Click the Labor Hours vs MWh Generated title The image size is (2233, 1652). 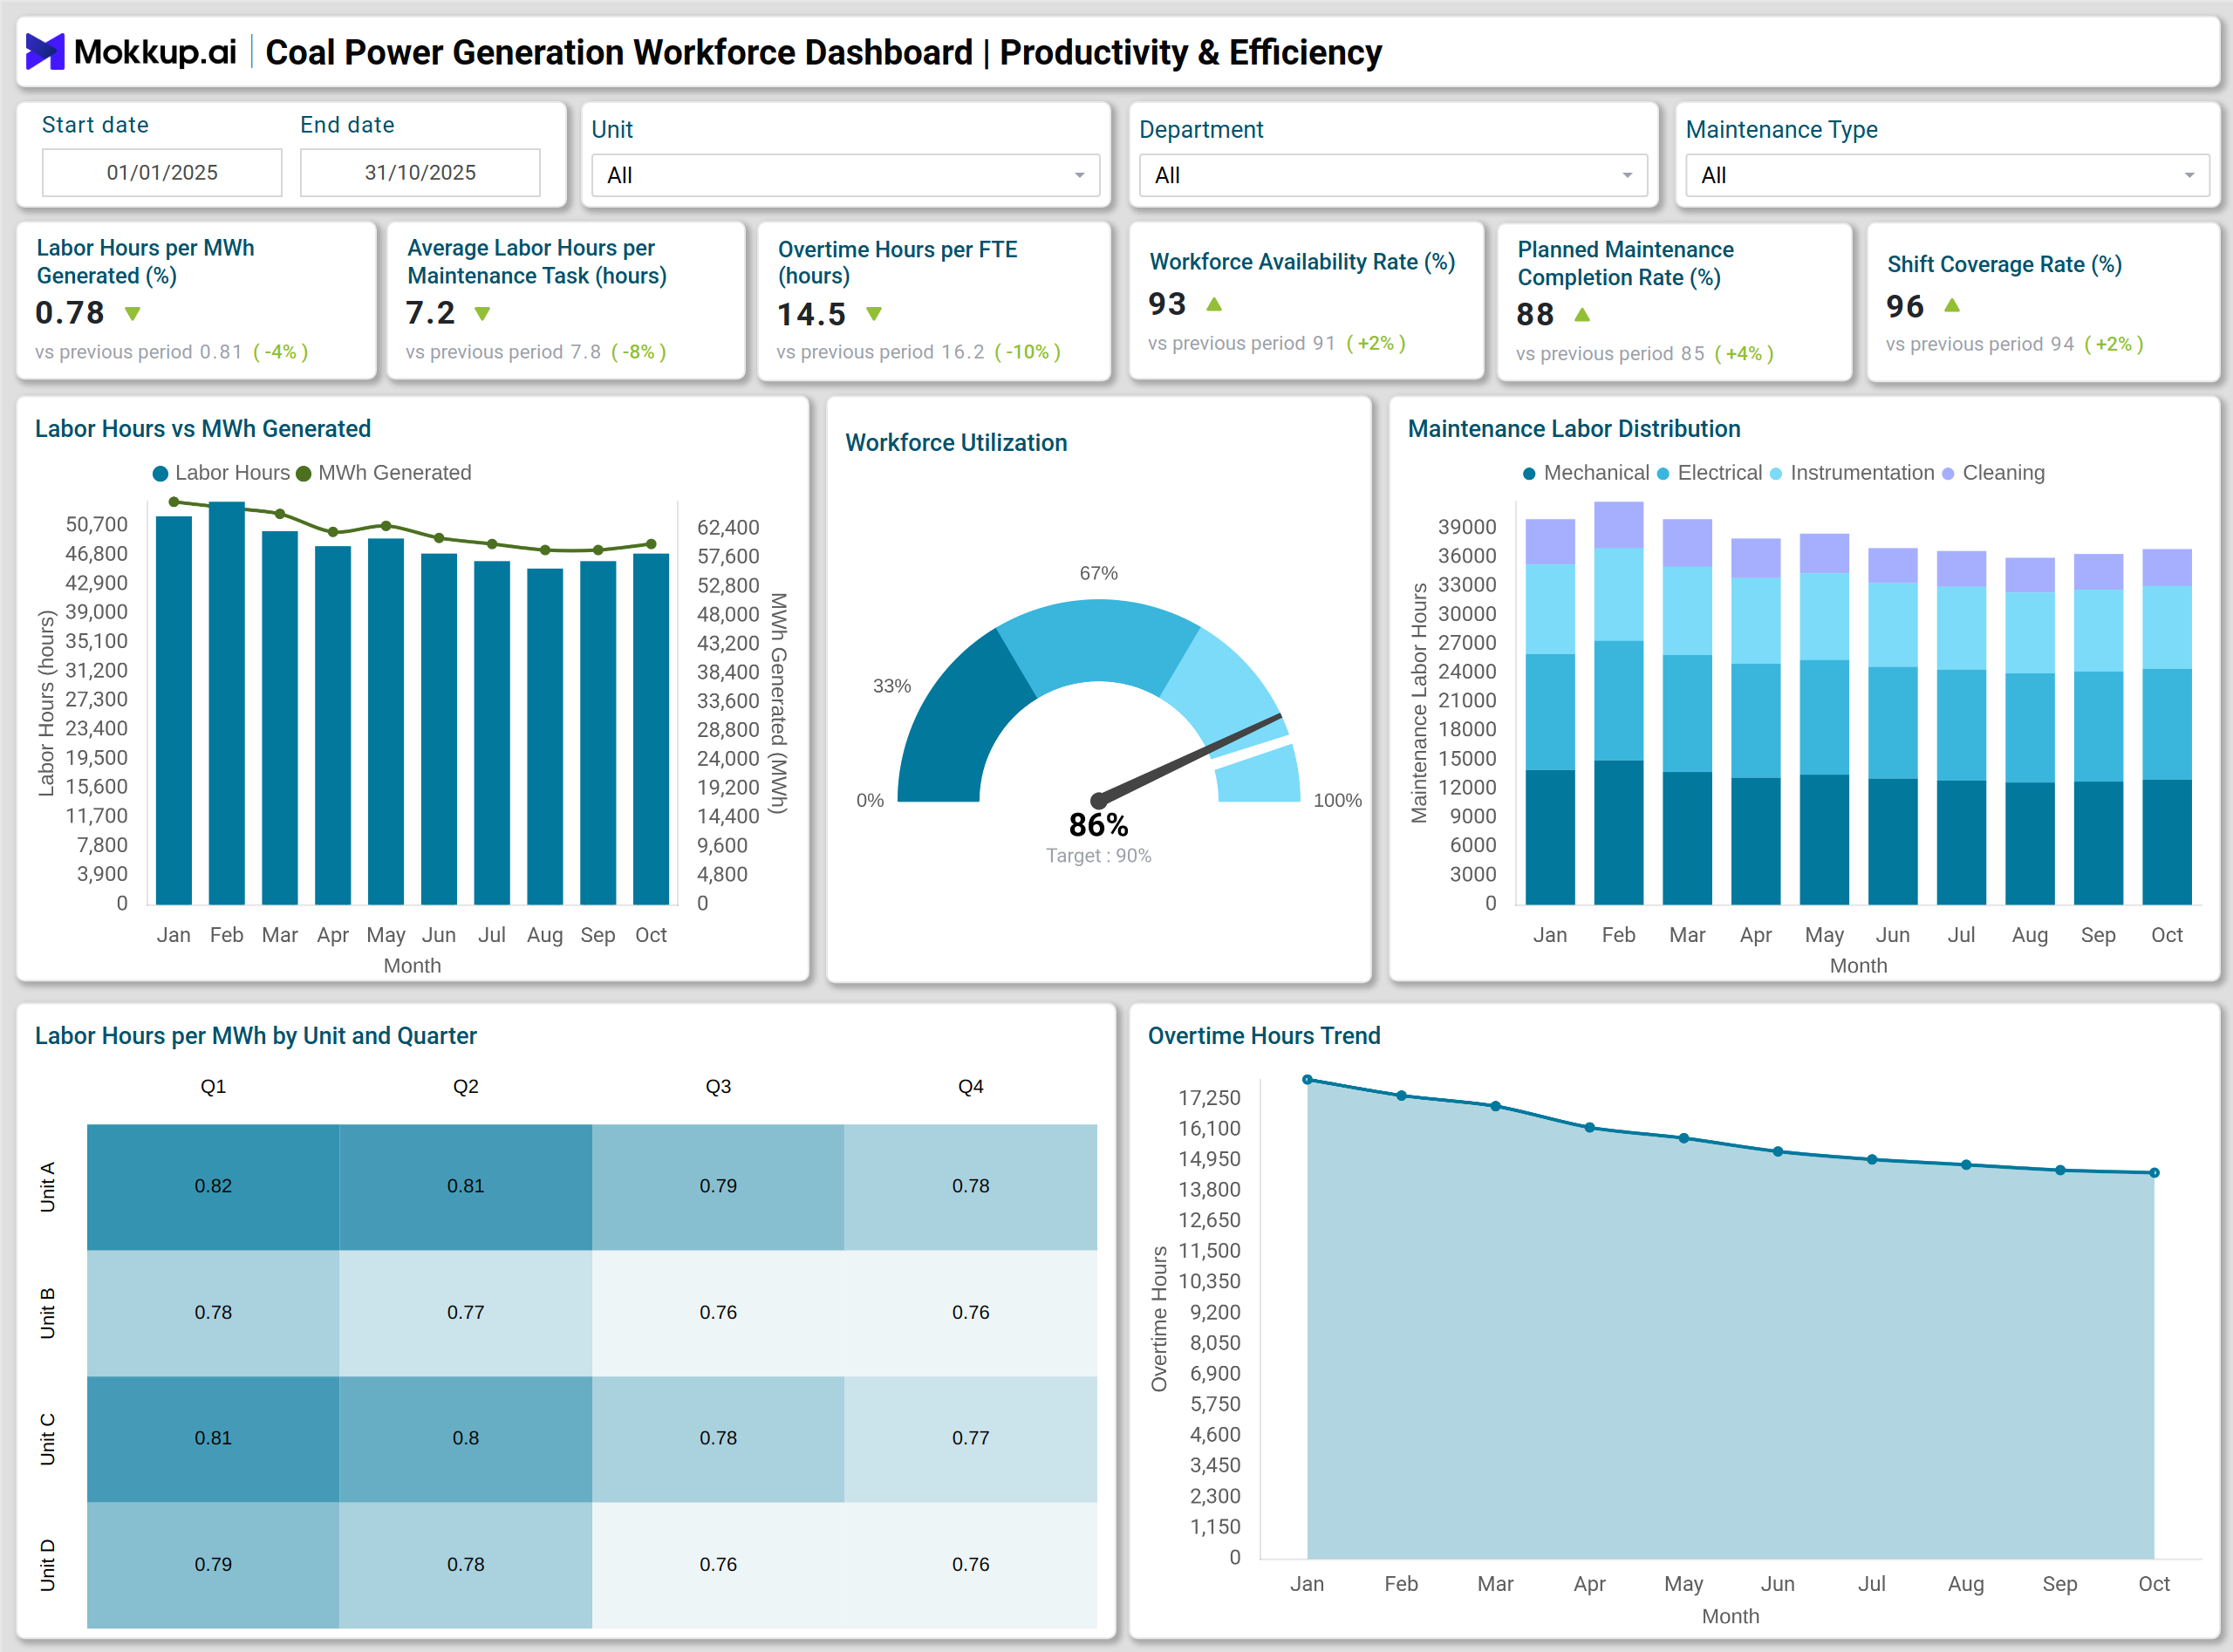203,429
